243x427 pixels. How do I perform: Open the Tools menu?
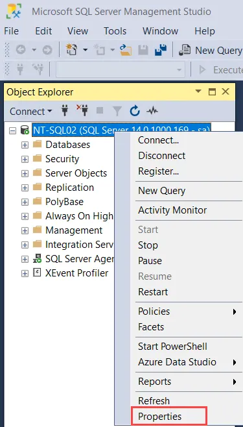click(115, 30)
